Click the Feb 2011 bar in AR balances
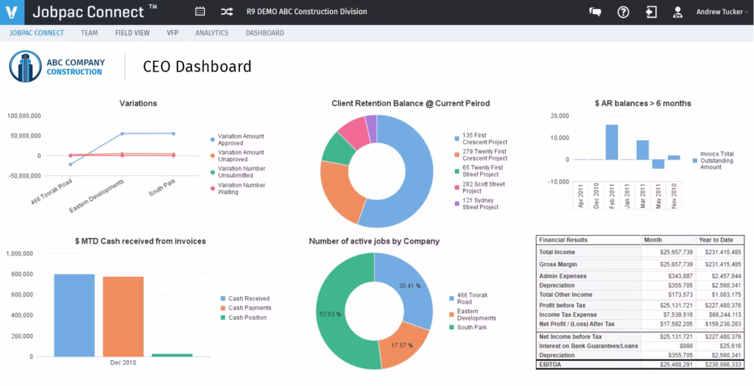This screenshot has width=754, height=386. coord(612,142)
